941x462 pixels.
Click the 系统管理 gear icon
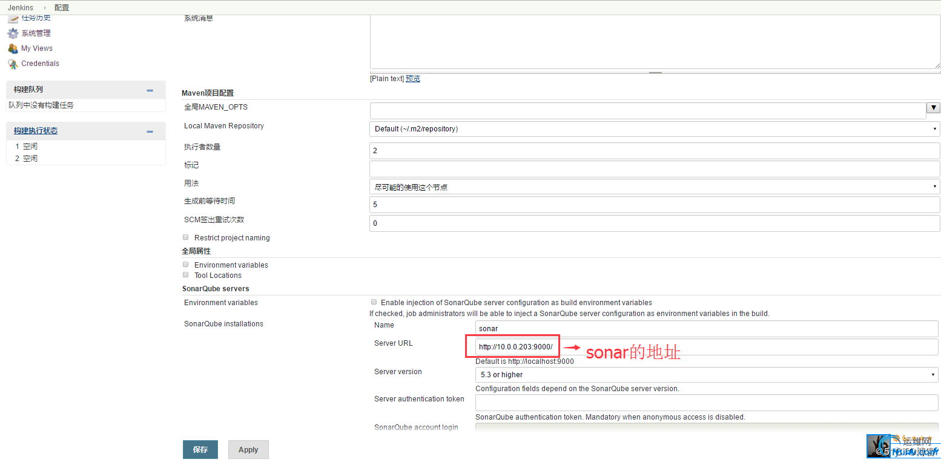(x=13, y=33)
